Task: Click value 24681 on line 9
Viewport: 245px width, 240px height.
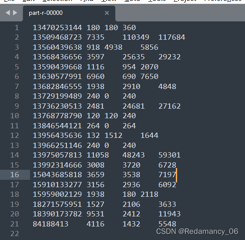Action: pyautogui.click(x=134, y=106)
